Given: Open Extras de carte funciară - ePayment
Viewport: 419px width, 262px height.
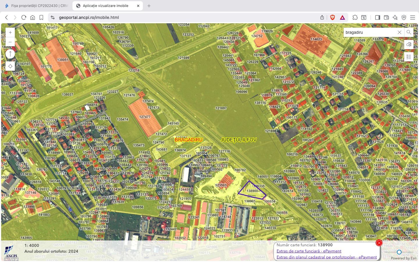Looking at the screenshot, I should click(309, 251).
